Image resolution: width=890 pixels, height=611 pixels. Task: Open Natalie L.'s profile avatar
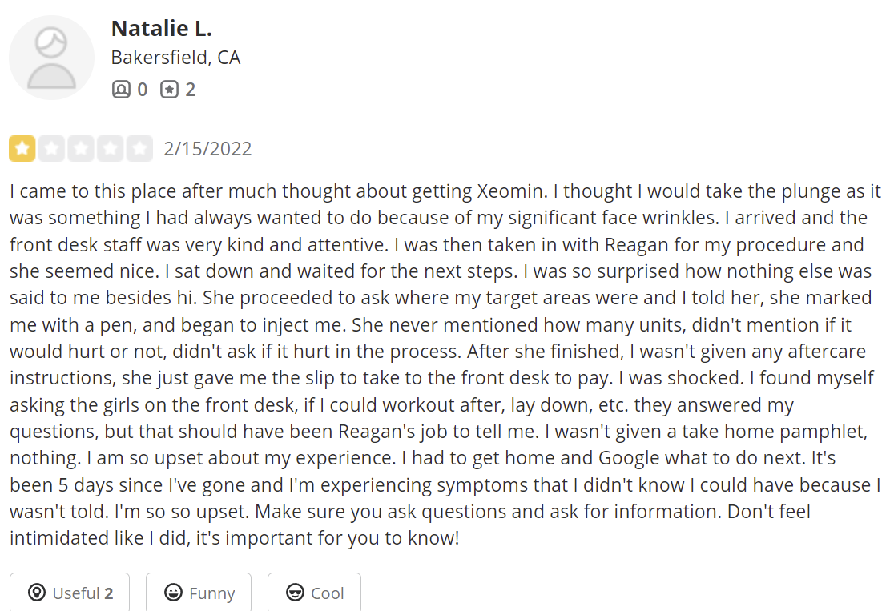52,57
